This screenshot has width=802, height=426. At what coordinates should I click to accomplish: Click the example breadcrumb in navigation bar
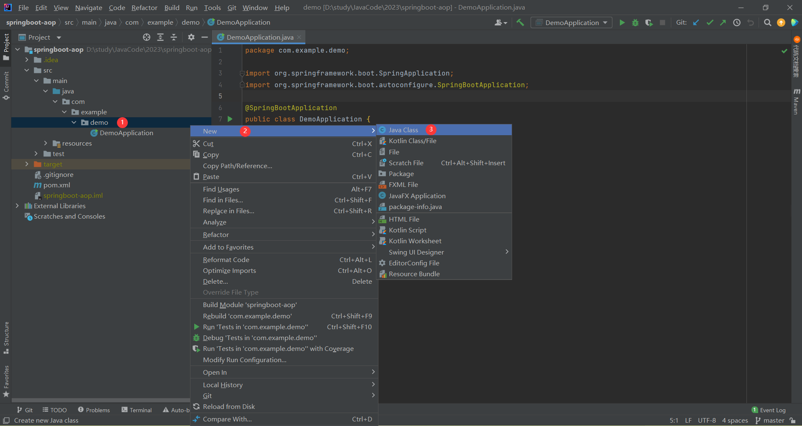pyautogui.click(x=160, y=22)
